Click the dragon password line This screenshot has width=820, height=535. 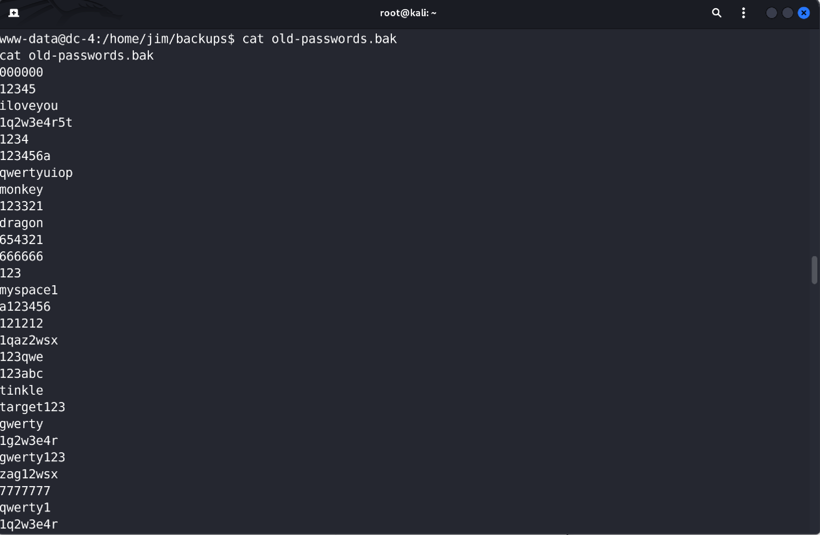21,223
